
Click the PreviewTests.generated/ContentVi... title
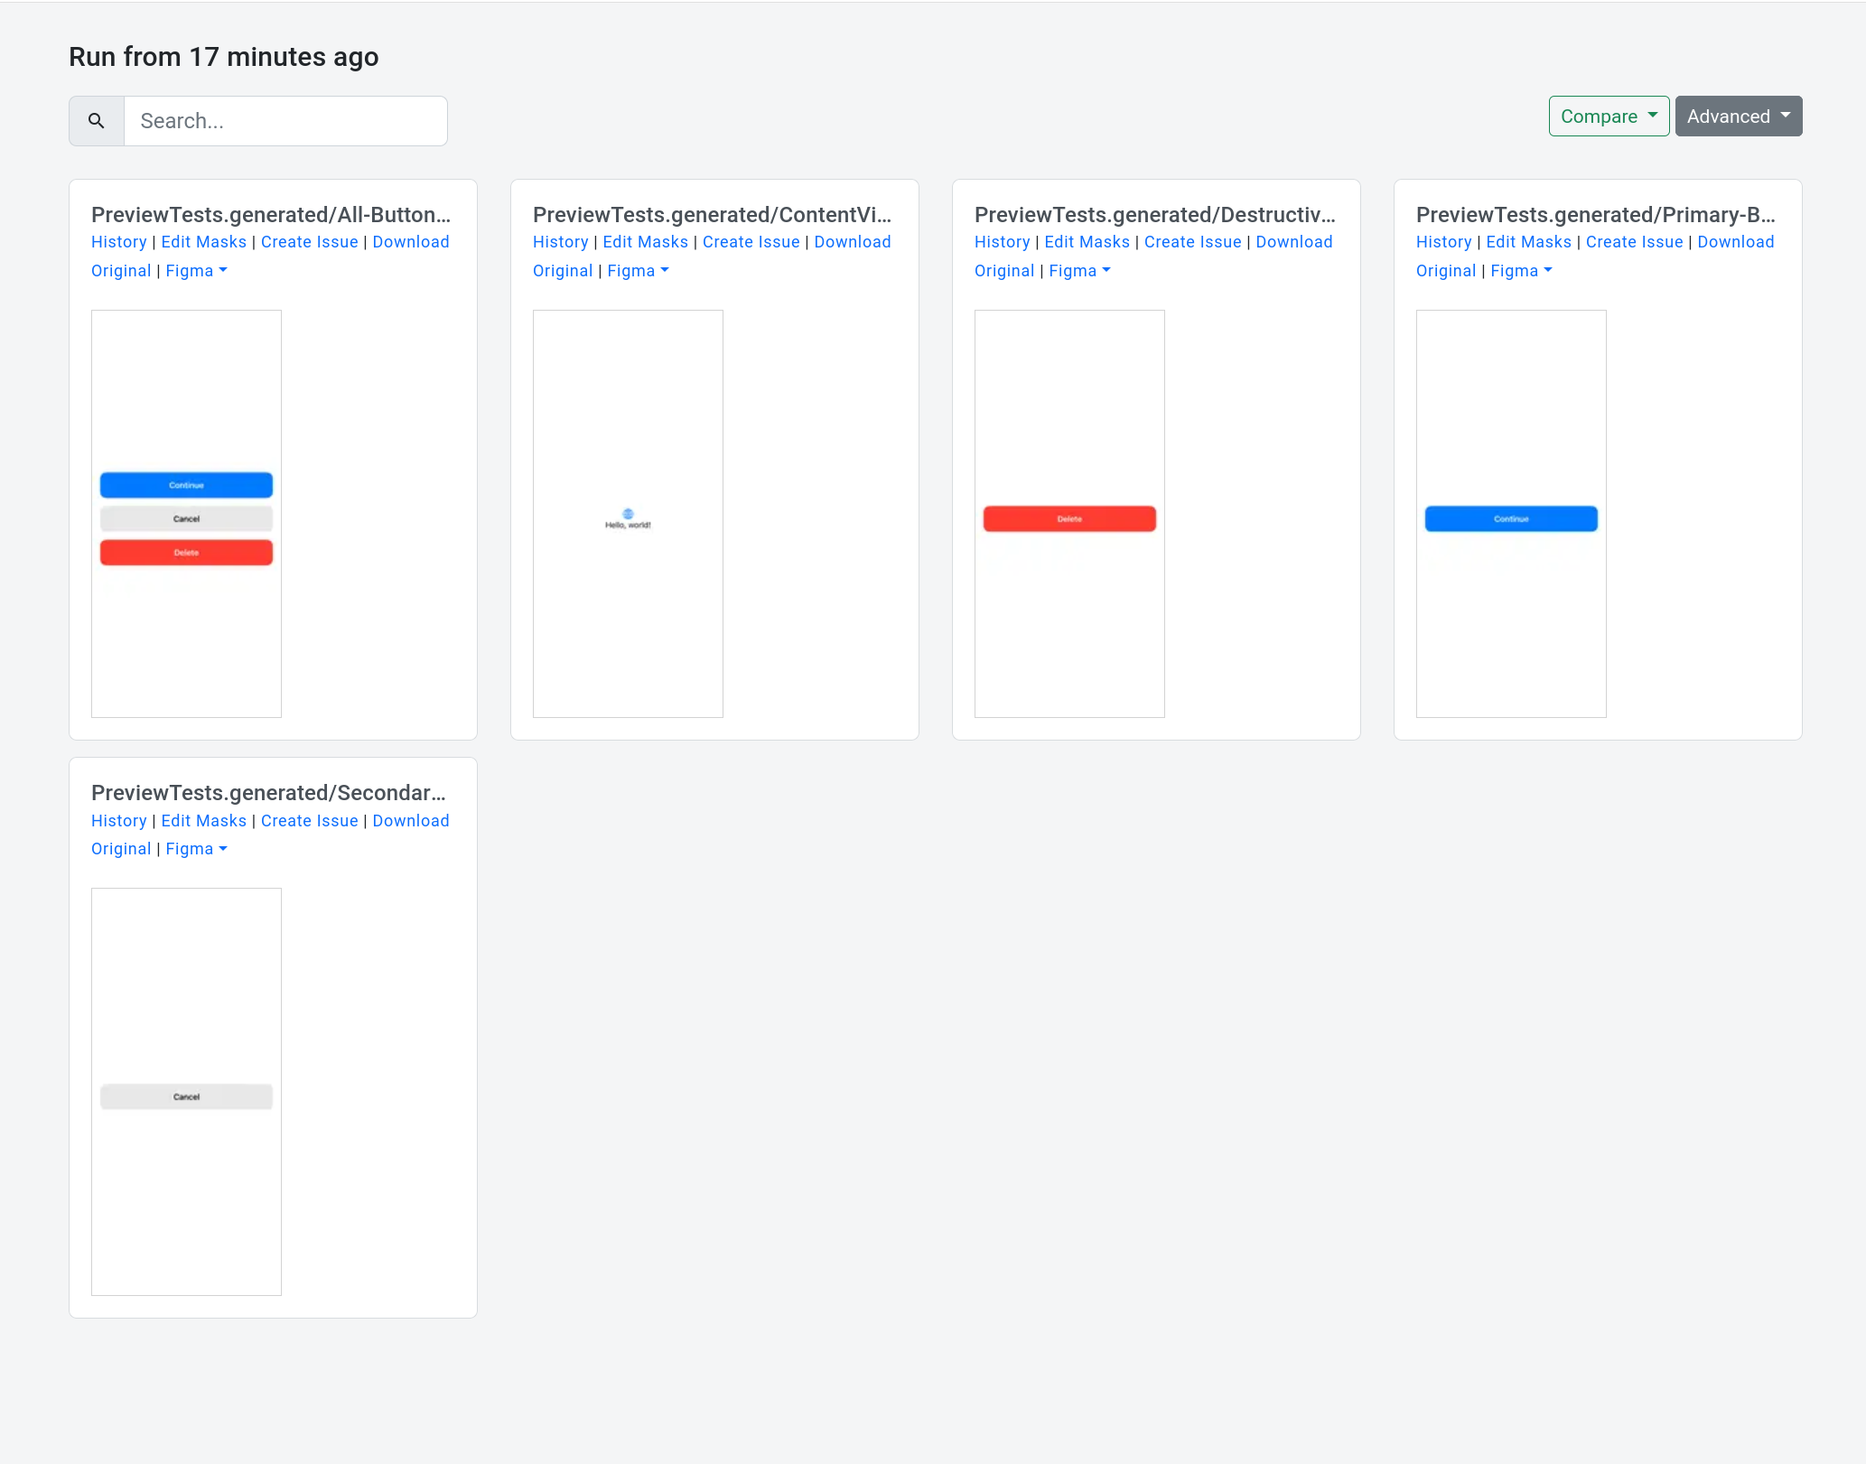712,215
